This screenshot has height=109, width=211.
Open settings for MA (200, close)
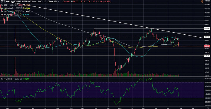coord(19,11)
